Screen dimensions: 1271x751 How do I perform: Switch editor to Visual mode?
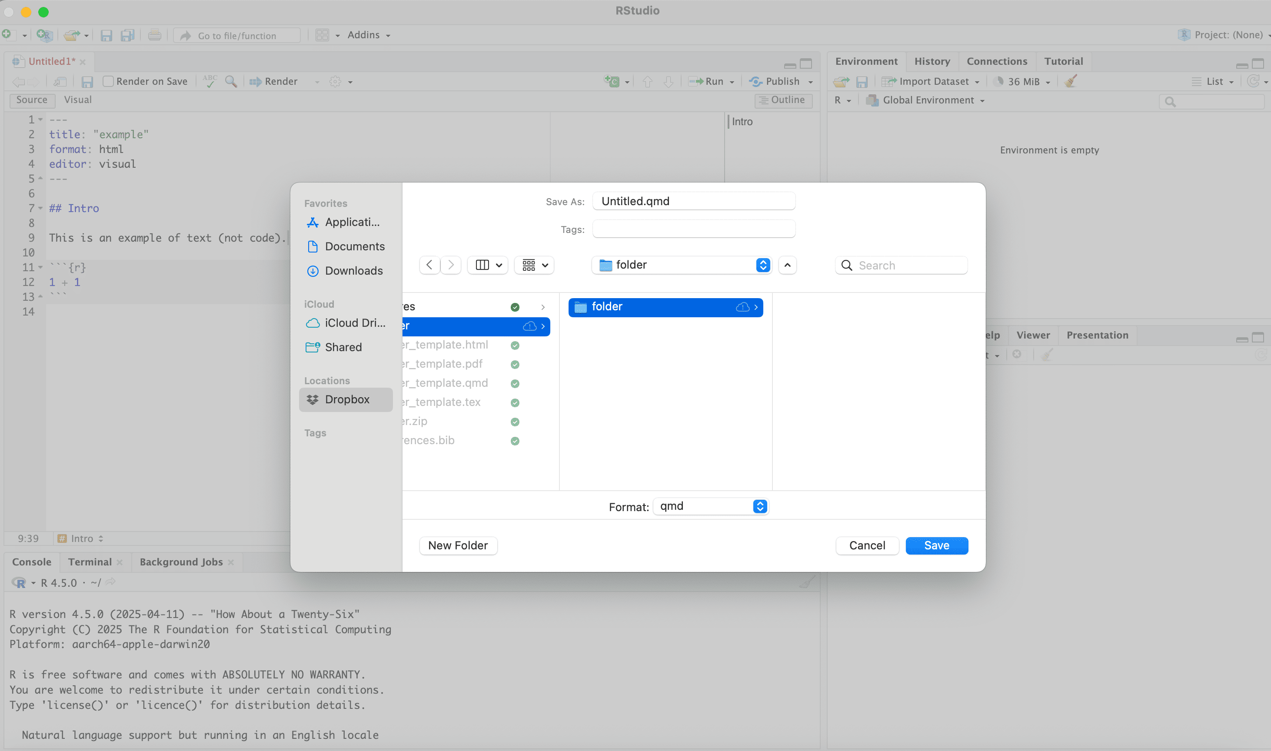click(x=77, y=100)
